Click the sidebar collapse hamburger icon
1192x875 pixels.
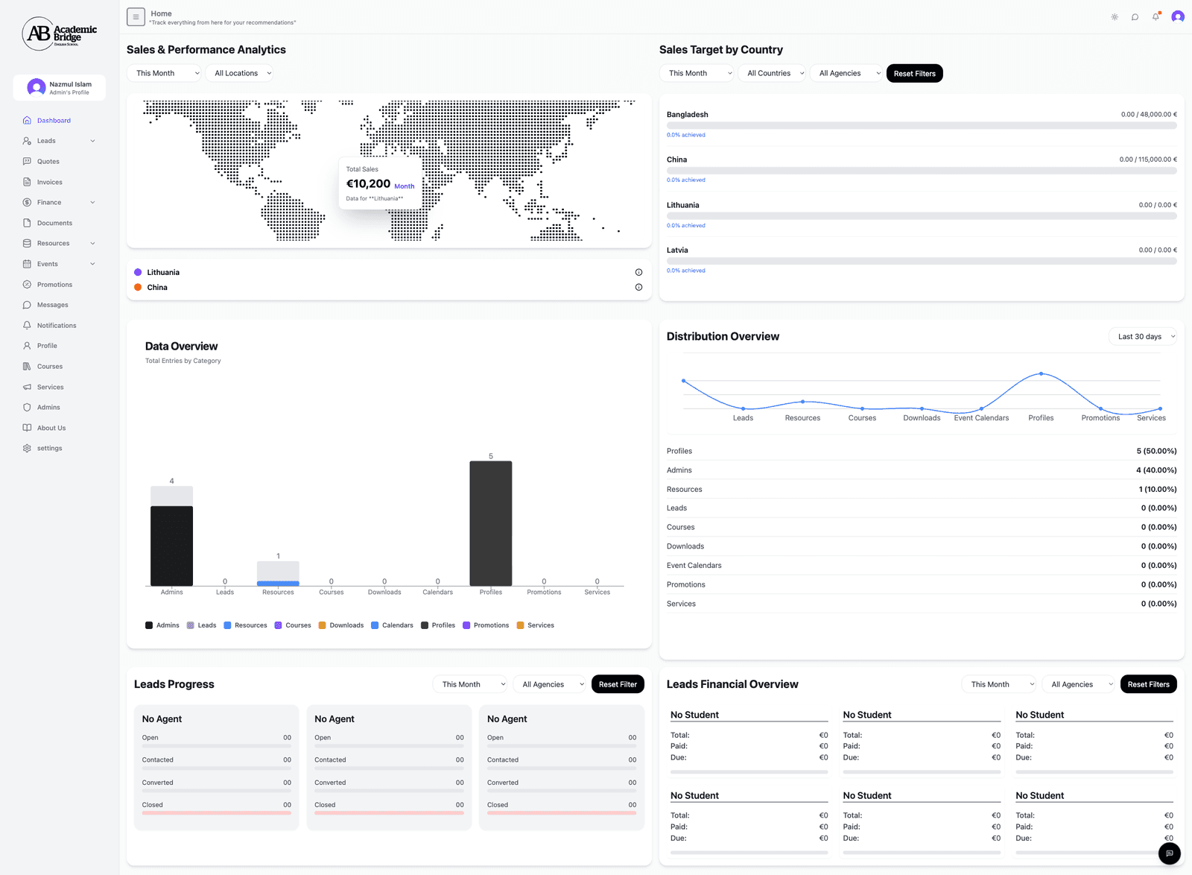coord(136,17)
